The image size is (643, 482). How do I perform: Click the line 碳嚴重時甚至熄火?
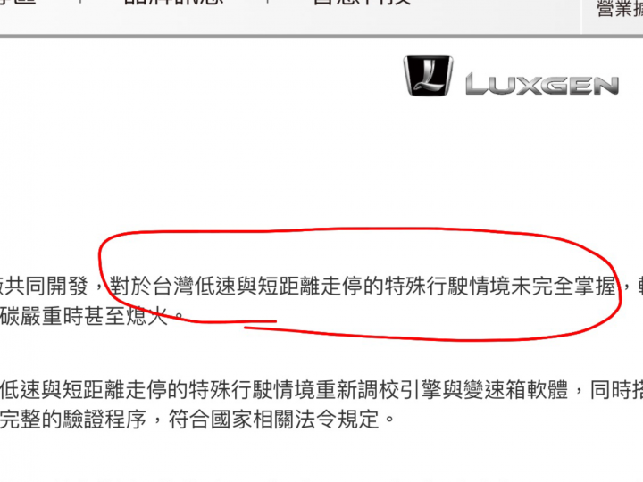click(x=84, y=316)
